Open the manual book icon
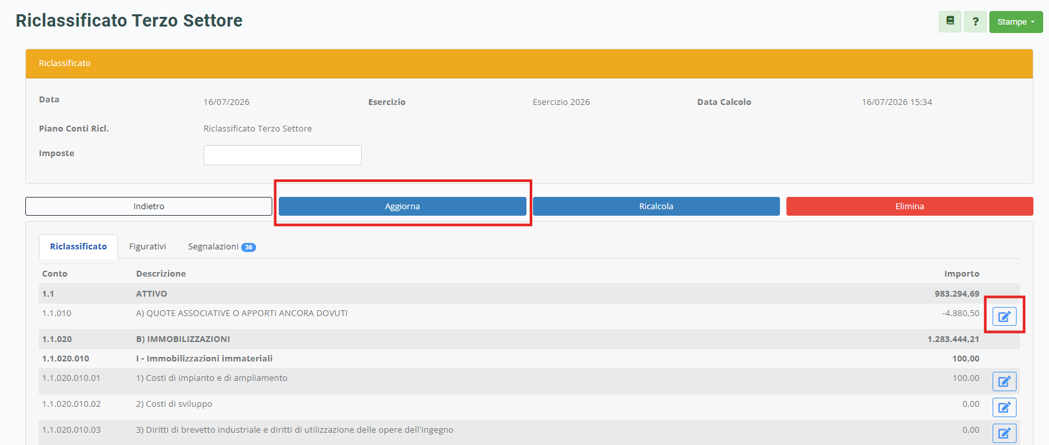The image size is (1049, 445). (x=950, y=21)
